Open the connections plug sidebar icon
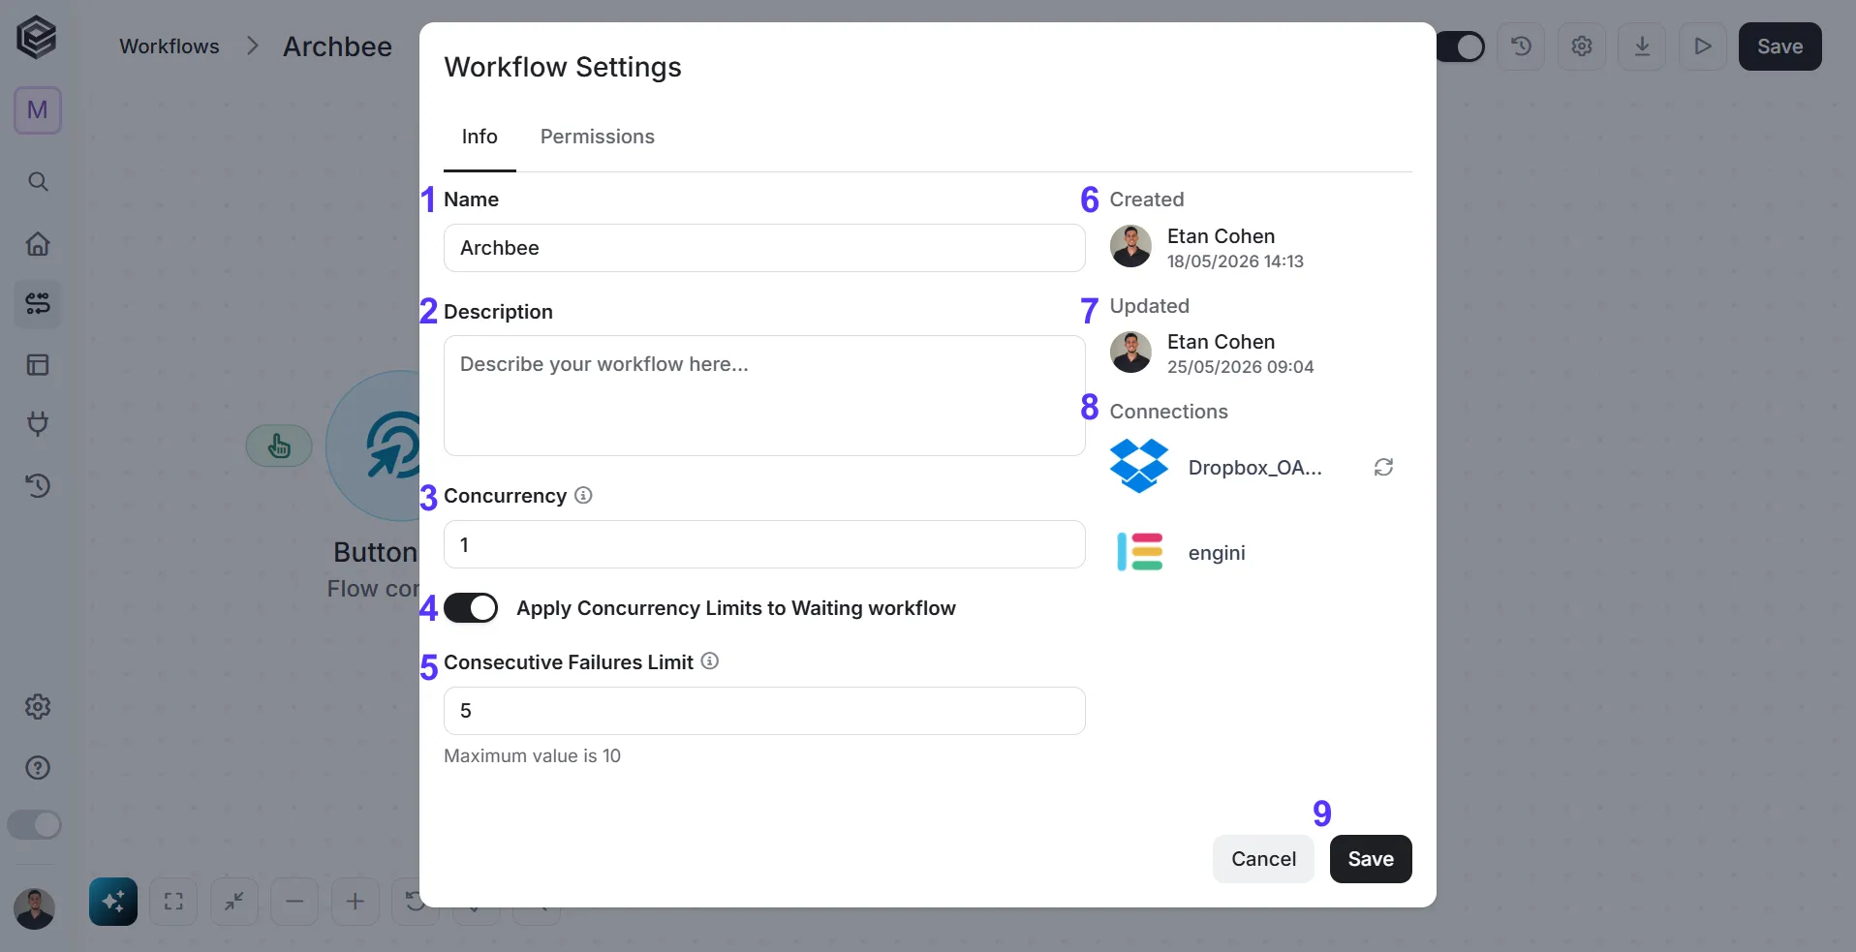1856x952 pixels. point(38,424)
